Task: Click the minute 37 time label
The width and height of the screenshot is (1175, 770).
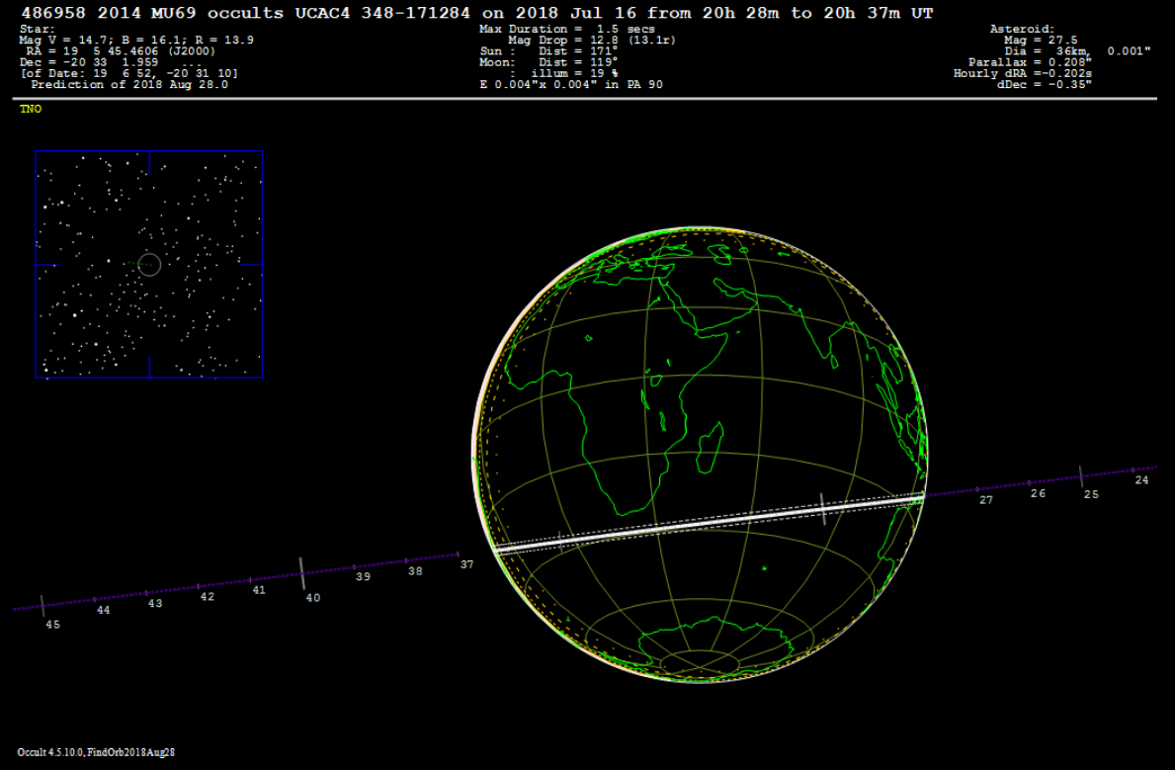Action: pyautogui.click(x=466, y=564)
